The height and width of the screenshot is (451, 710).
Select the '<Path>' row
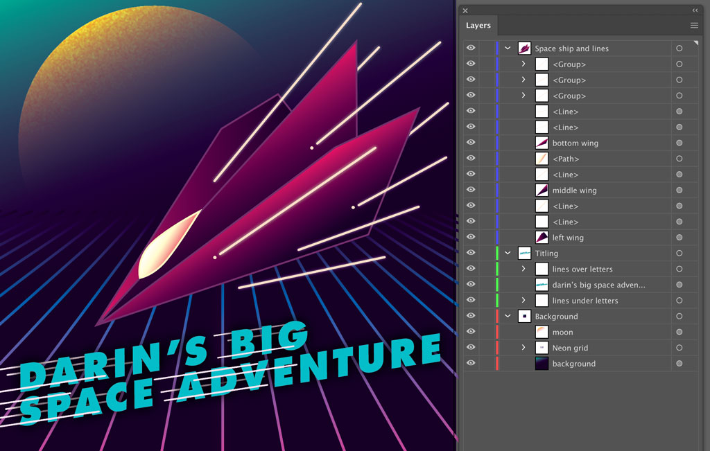click(x=580, y=159)
